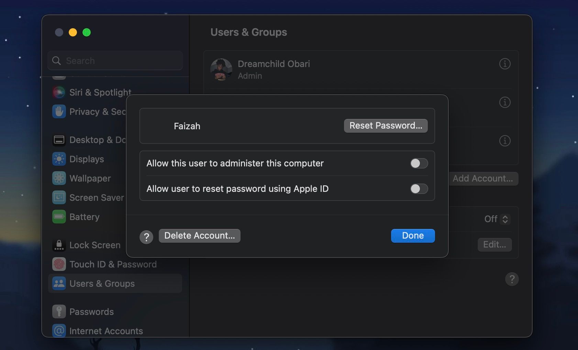
Task: Click the Battery icon in sidebar
Action: 59,217
